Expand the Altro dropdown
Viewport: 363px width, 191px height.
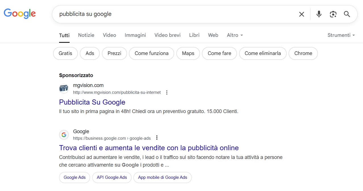click(x=235, y=35)
